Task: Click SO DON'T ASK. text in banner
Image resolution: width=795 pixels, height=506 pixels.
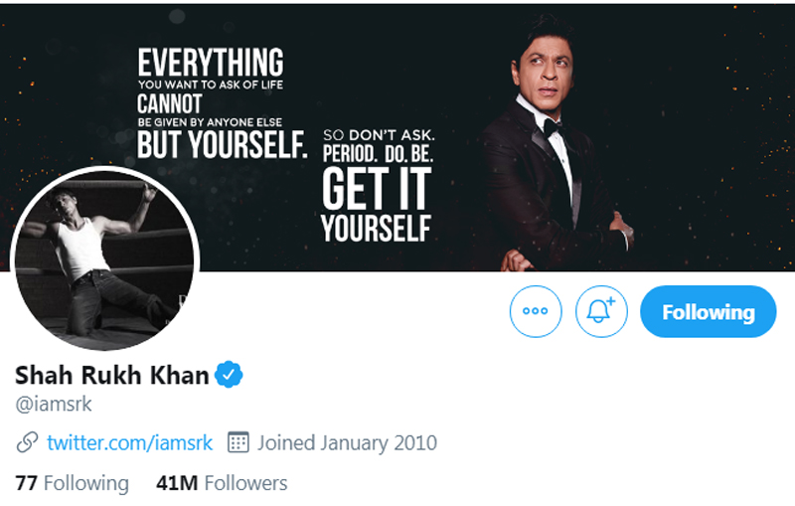Action: tap(379, 133)
